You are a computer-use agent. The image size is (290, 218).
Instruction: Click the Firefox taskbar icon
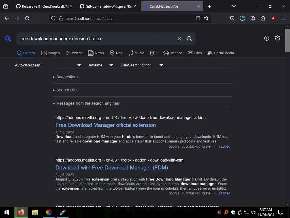[x=21, y=212]
